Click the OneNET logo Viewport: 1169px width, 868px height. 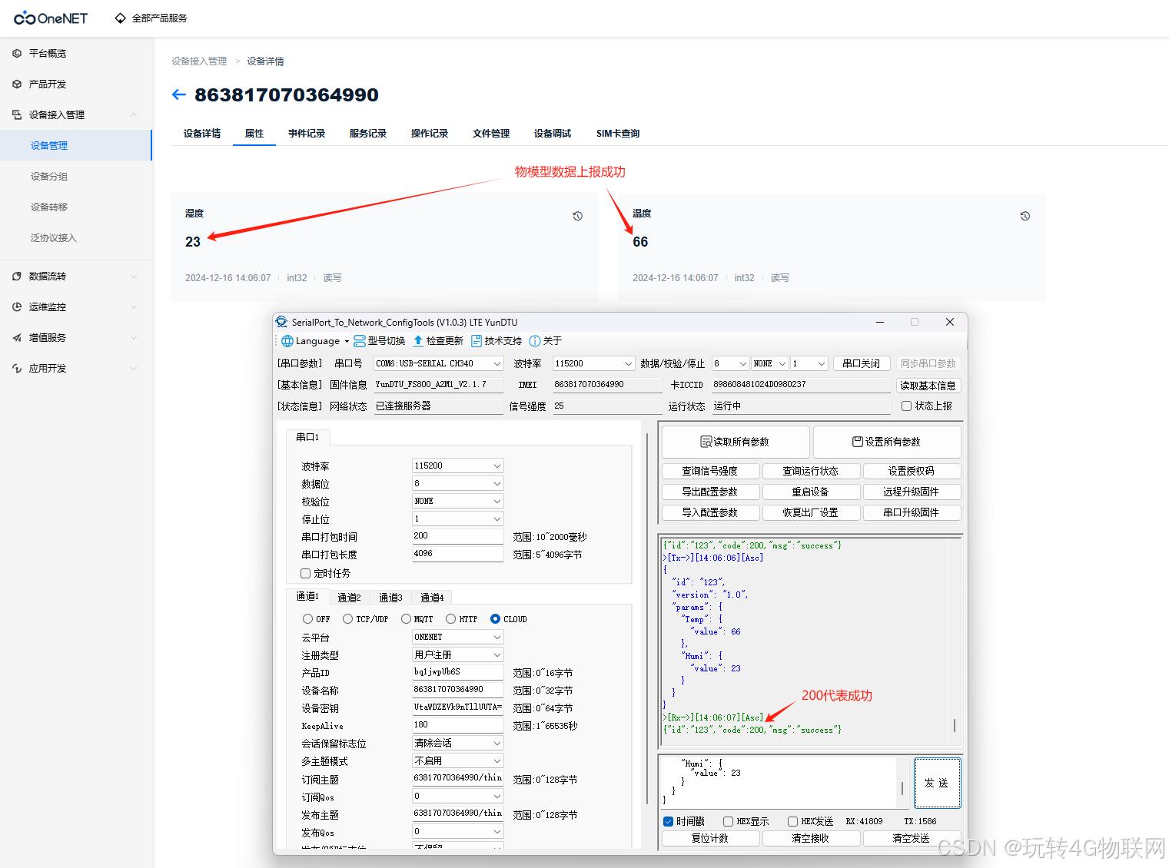click(51, 18)
